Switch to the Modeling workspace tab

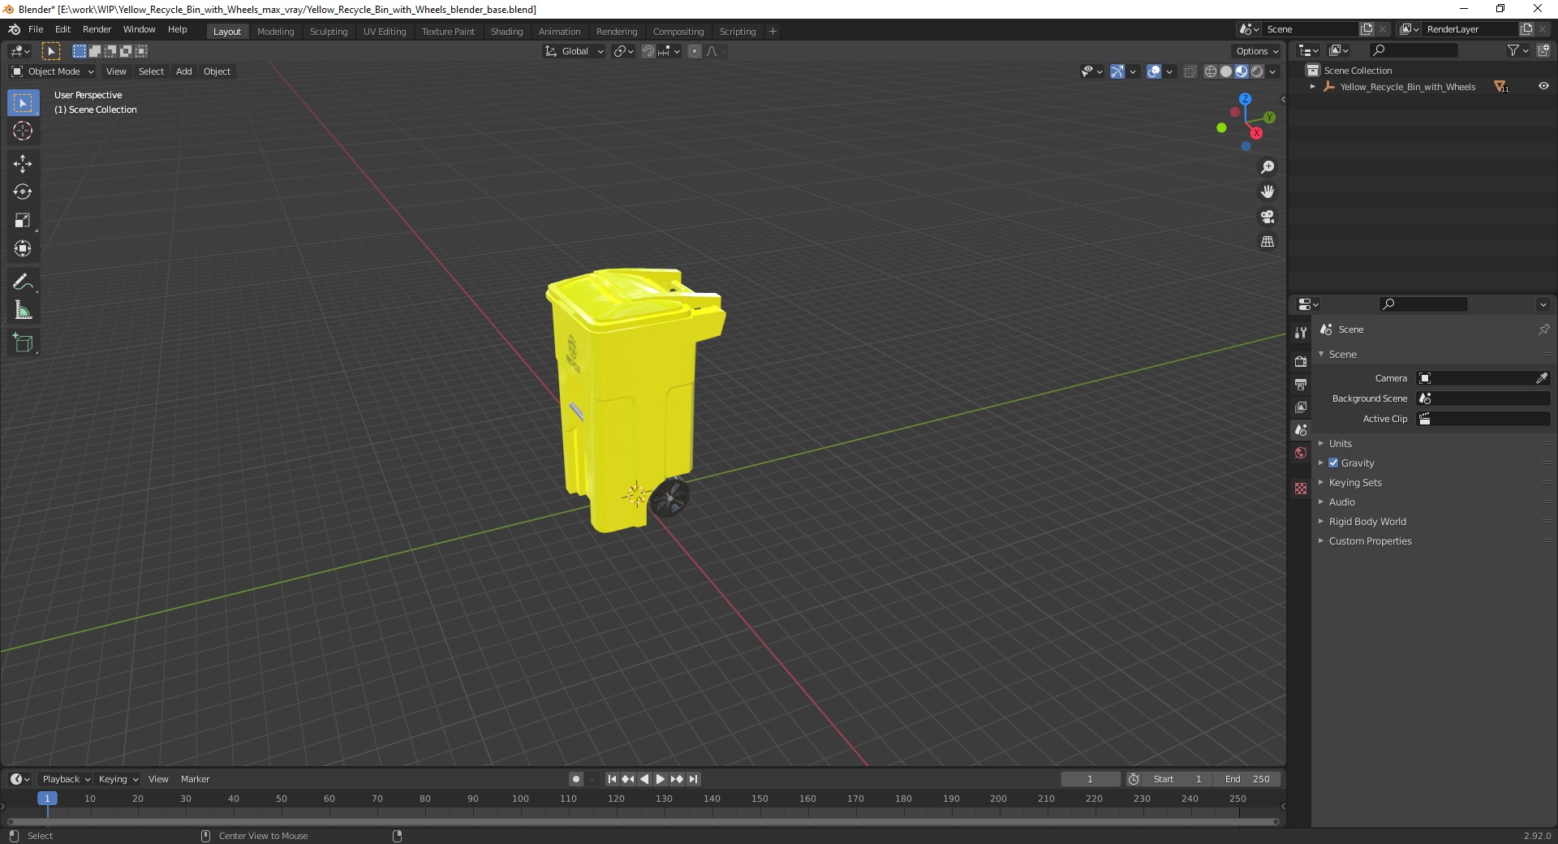click(x=275, y=32)
